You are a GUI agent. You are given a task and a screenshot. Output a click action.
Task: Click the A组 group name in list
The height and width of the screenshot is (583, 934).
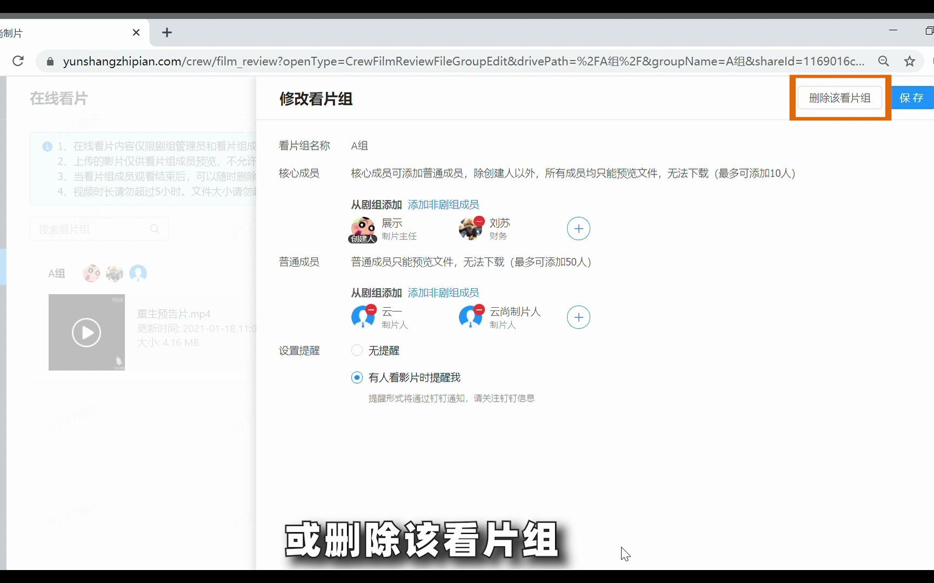click(x=56, y=274)
